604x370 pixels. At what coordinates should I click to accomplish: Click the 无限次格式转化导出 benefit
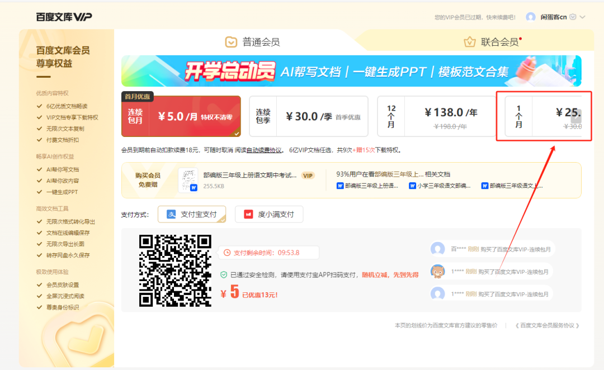point(70,222)
